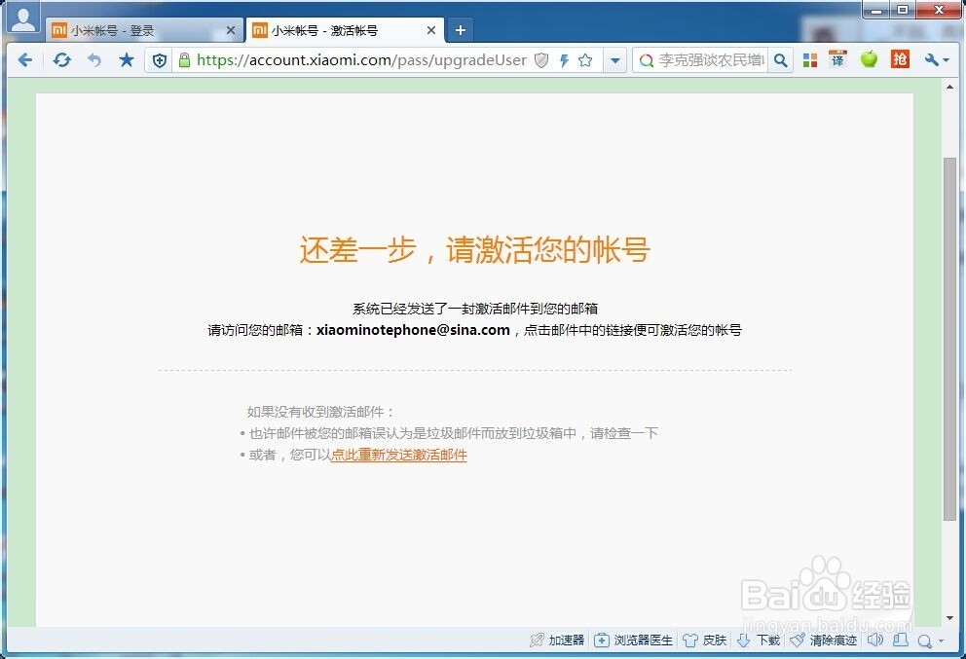The width and height of the screenshot is (966, 659).
Task: Click the green apple speed-test icon
Action: coord(869,59)
